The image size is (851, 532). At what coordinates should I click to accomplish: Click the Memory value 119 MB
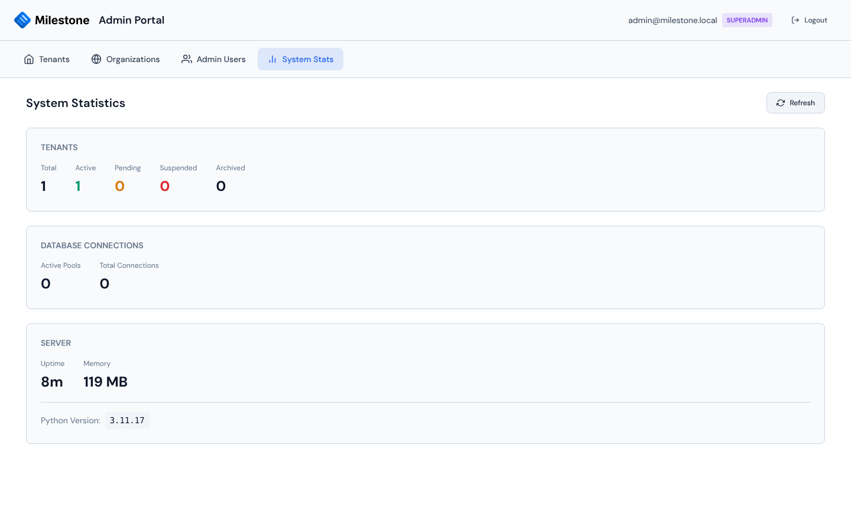coord(105,382)
